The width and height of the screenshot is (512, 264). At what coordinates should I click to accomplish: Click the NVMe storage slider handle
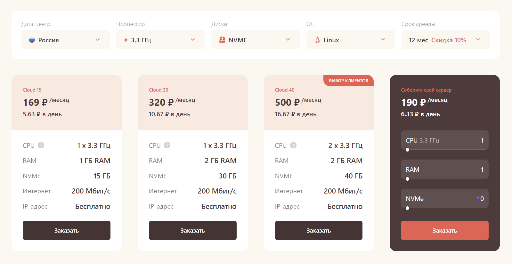click(407, 208)
